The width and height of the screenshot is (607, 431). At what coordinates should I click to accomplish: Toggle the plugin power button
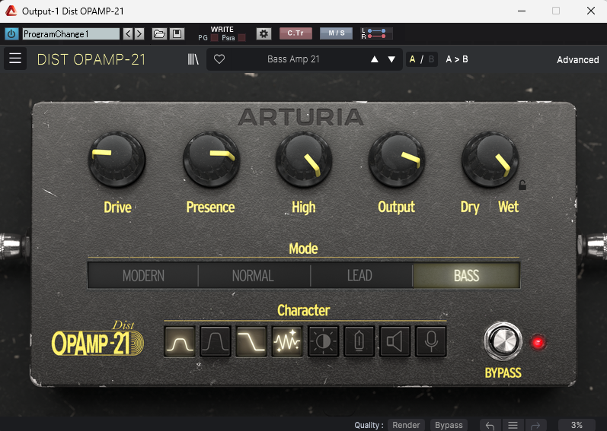[11, 34]
